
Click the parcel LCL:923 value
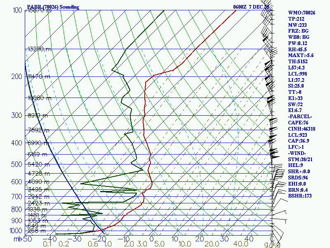297,135
